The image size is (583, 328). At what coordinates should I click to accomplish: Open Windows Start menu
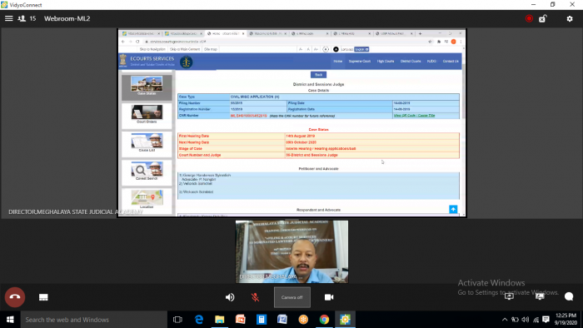point(10,320)
